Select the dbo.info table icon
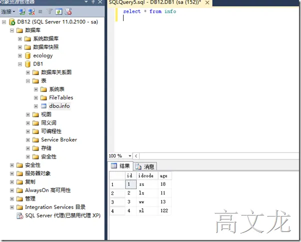The width and height of the screenshot is (301, 242). click(x=44, y=106)
